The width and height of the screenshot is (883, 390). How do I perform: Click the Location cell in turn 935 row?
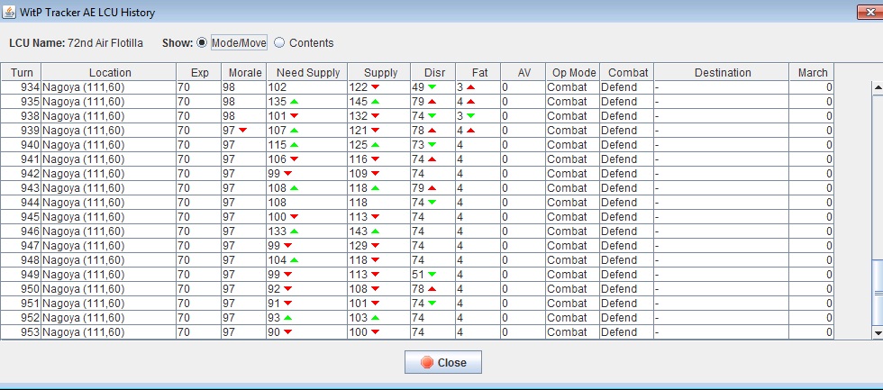pos(109,102)
